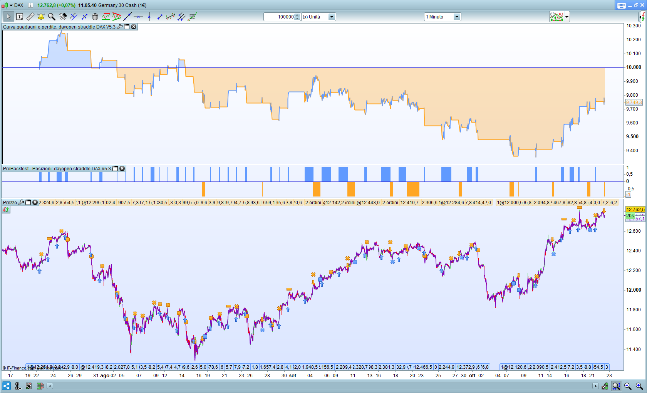Viewport: 647px width, 393px height.
Task: Open wrench settings for Prezzo panel
Action: 21,202
